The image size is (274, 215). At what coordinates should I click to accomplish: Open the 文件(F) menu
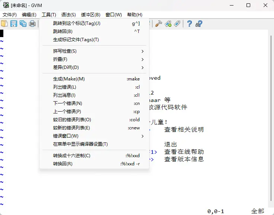click(x=9, y=15)
